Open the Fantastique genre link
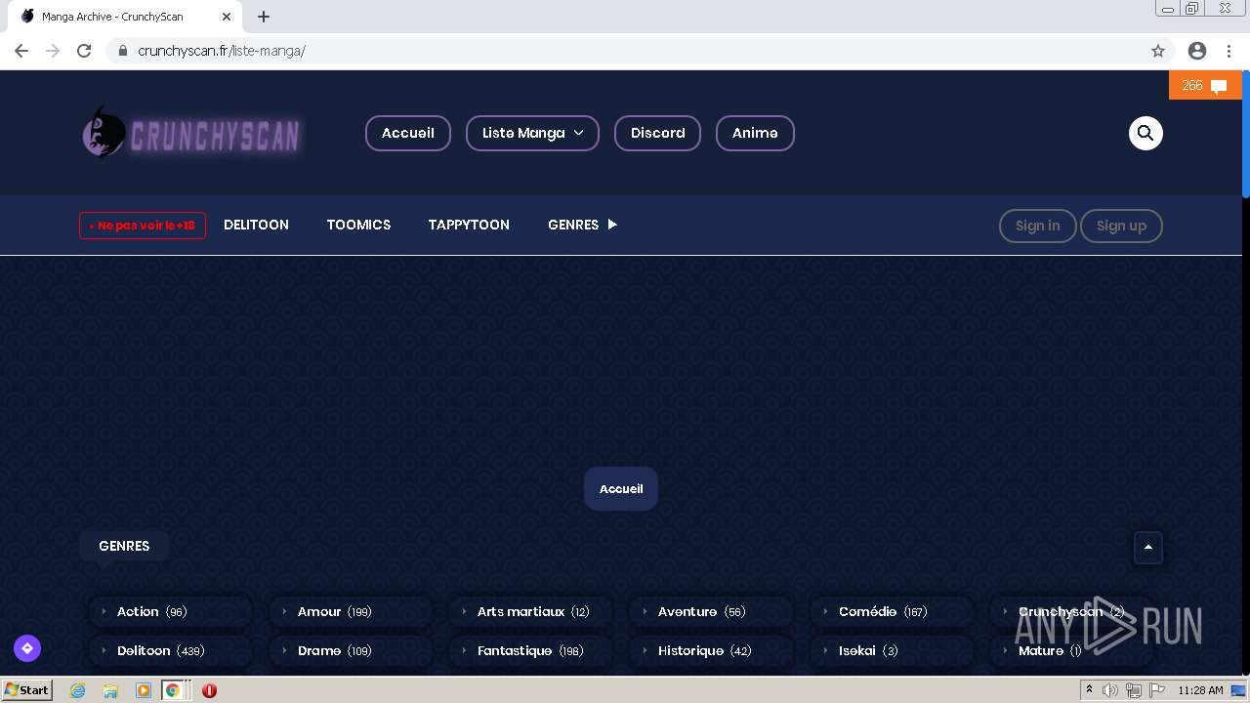 tap(529, 651)
